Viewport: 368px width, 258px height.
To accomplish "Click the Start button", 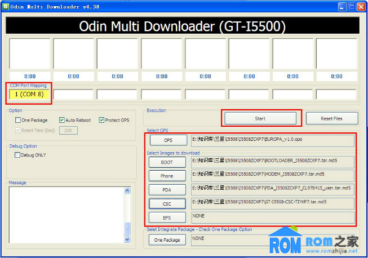I will pyautogui.click(x=260, y=118).
